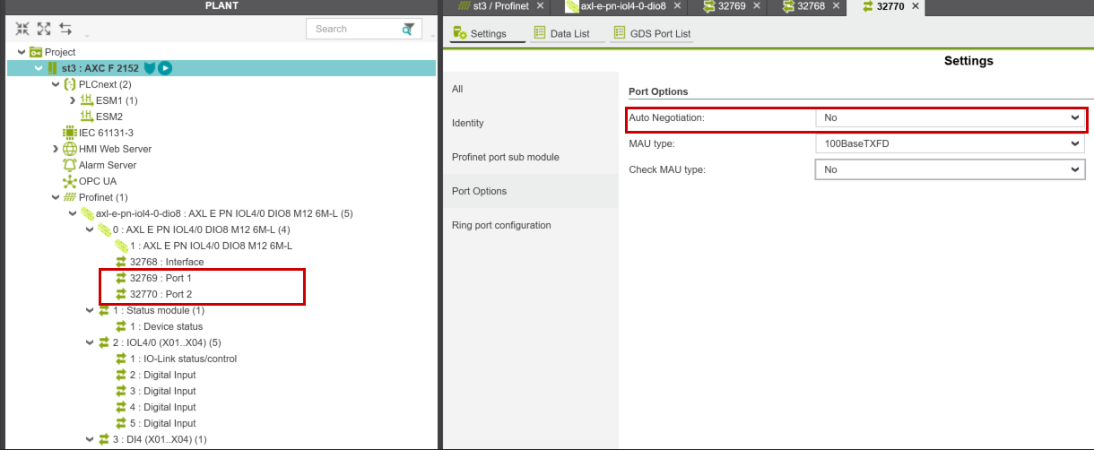Screen dimensions: 1094x450
Task: Click the play icon beside AXC F 2152
Action: [x=165, y=68]
